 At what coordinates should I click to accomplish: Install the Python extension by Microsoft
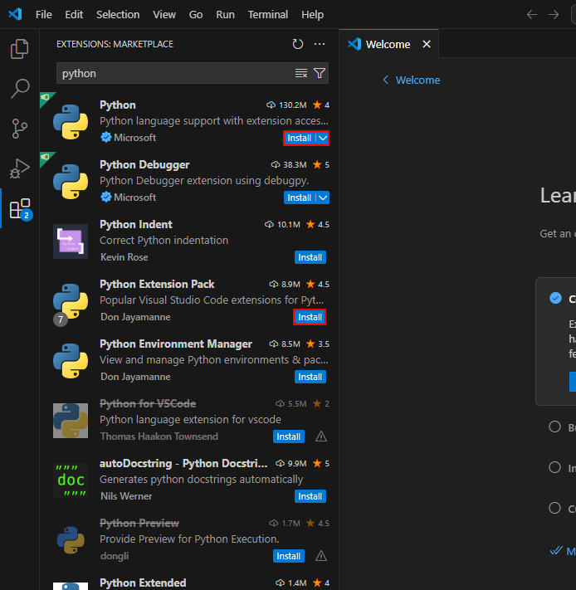point(300,138)
